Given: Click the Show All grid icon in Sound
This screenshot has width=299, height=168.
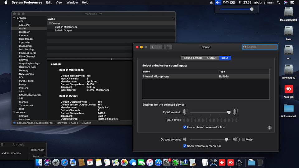Looking at the screenshot, I should tap(168, 47).
